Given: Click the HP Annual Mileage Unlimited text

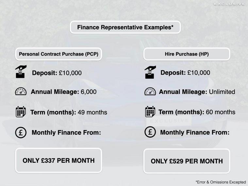Looking at the screenshot, I should (x=197, y=92).
